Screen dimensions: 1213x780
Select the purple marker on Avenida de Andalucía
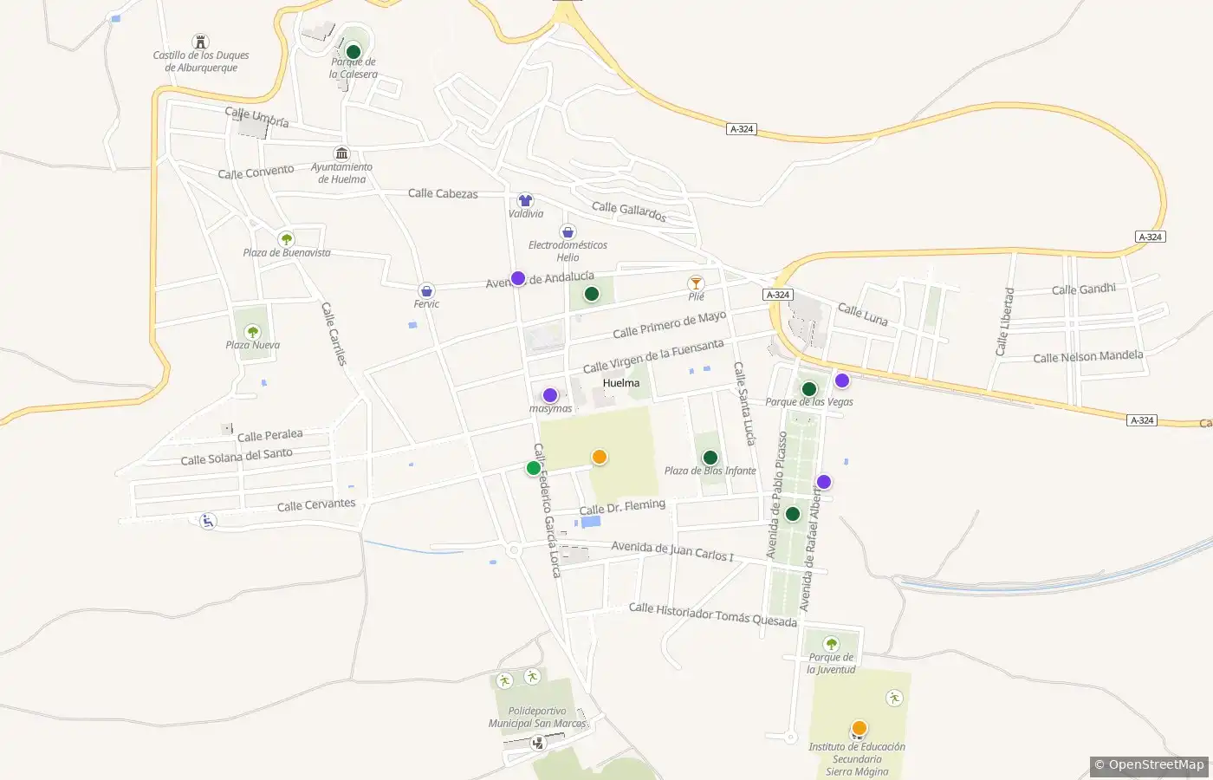(x=518, y=278)
